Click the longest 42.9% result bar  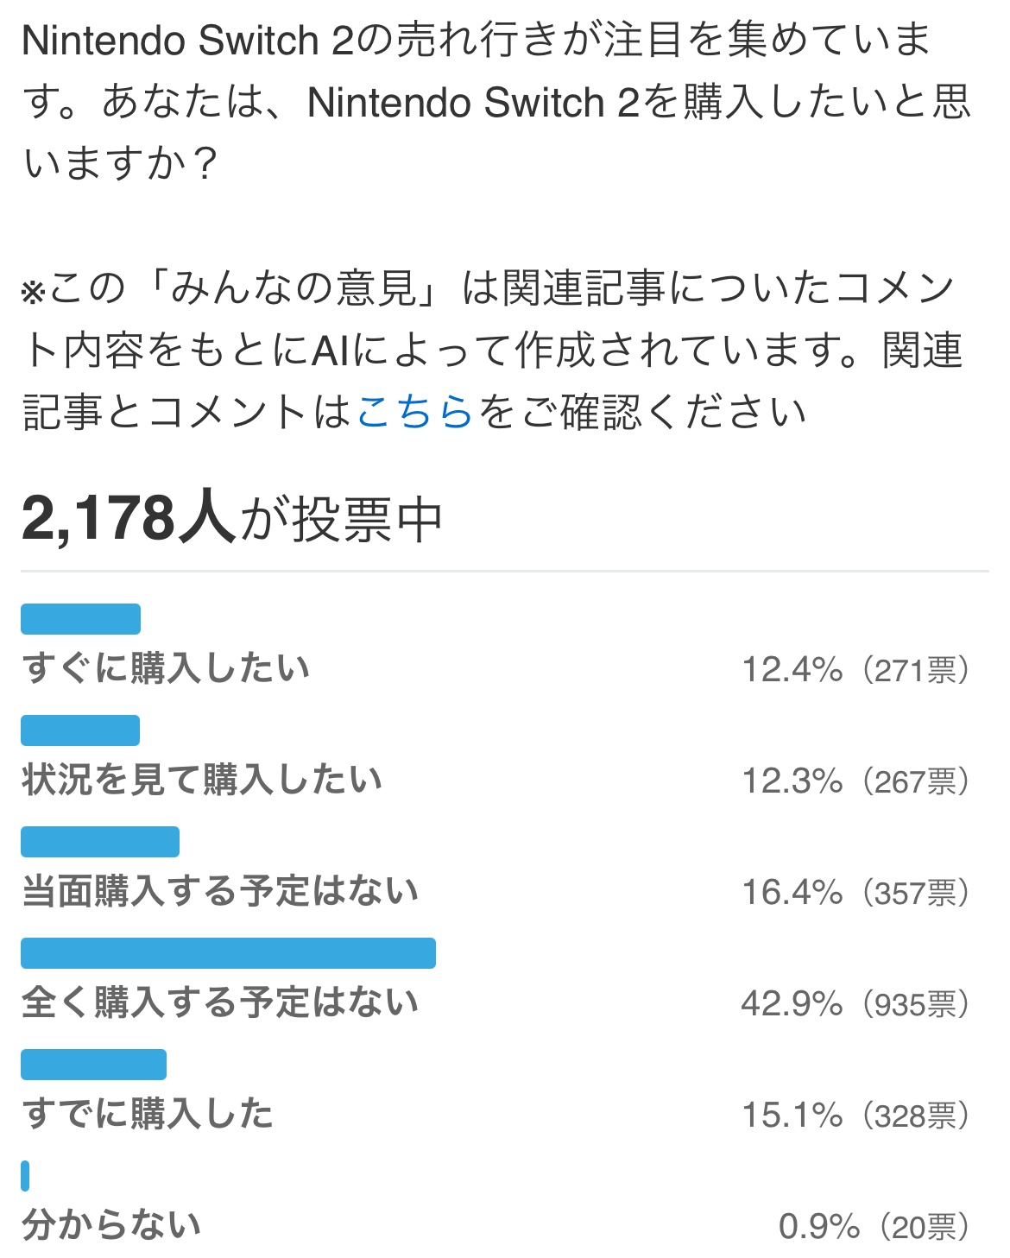pos(228,953)
